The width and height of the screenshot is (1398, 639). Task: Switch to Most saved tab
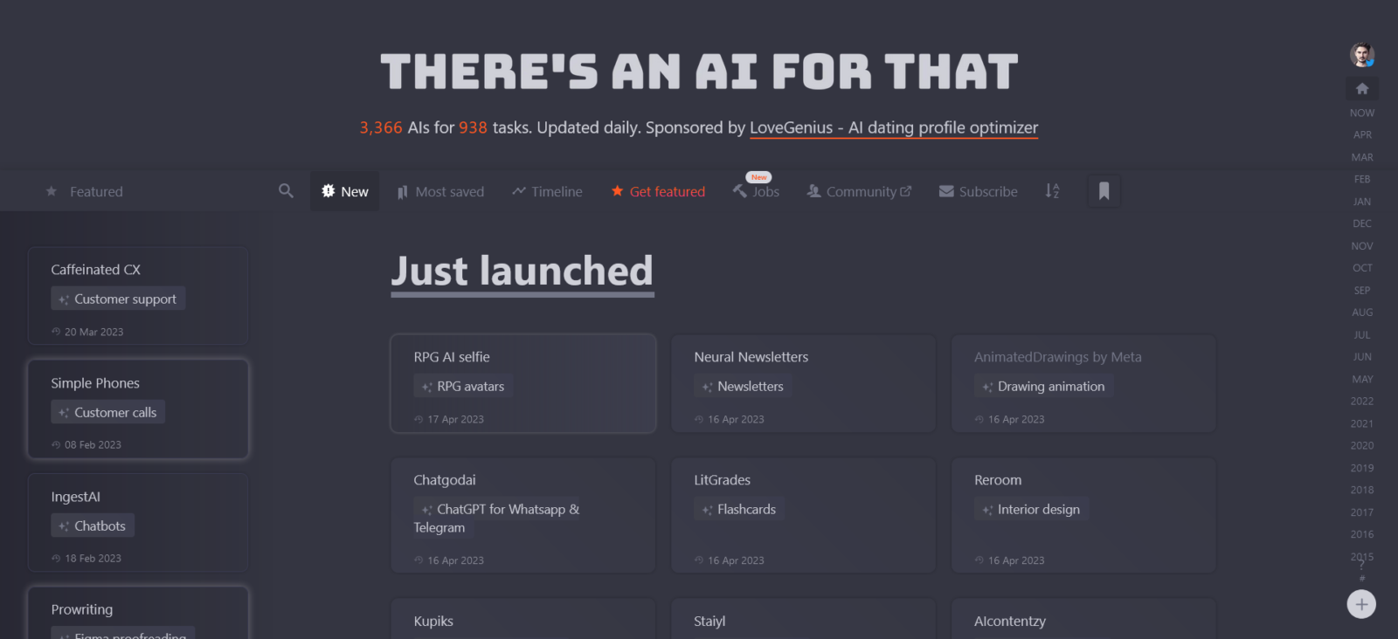[440, 191]
